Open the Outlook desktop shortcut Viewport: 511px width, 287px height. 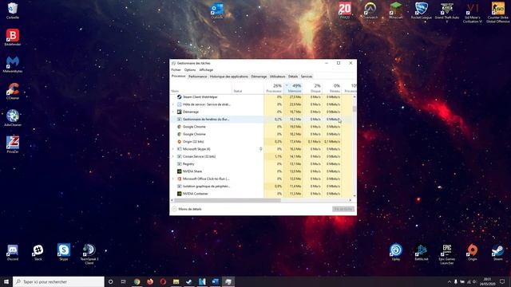pyautogui.click(x=217, y=10)
